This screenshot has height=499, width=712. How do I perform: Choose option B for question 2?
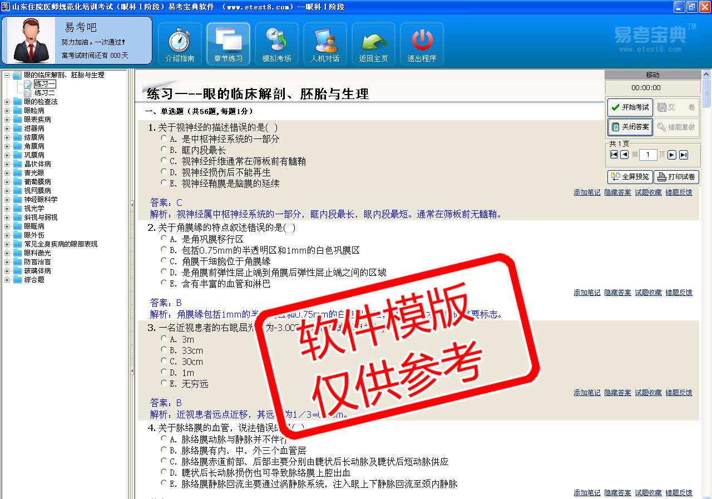(164, 249)
